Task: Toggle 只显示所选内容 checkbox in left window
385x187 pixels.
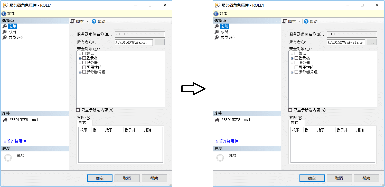Action: [x=78, y=110]
